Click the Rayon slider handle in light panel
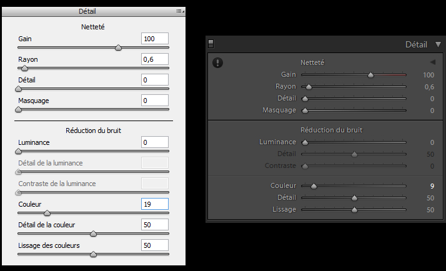Image resolution: width=446 pixels, height=271 pixels. (x=25, y=68)
